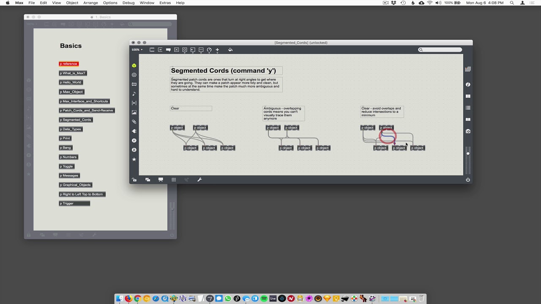Select the 'Segmented Cords (command 'y')' title comment
Screen dimensions: 541x304
click(x=226, y=71)
